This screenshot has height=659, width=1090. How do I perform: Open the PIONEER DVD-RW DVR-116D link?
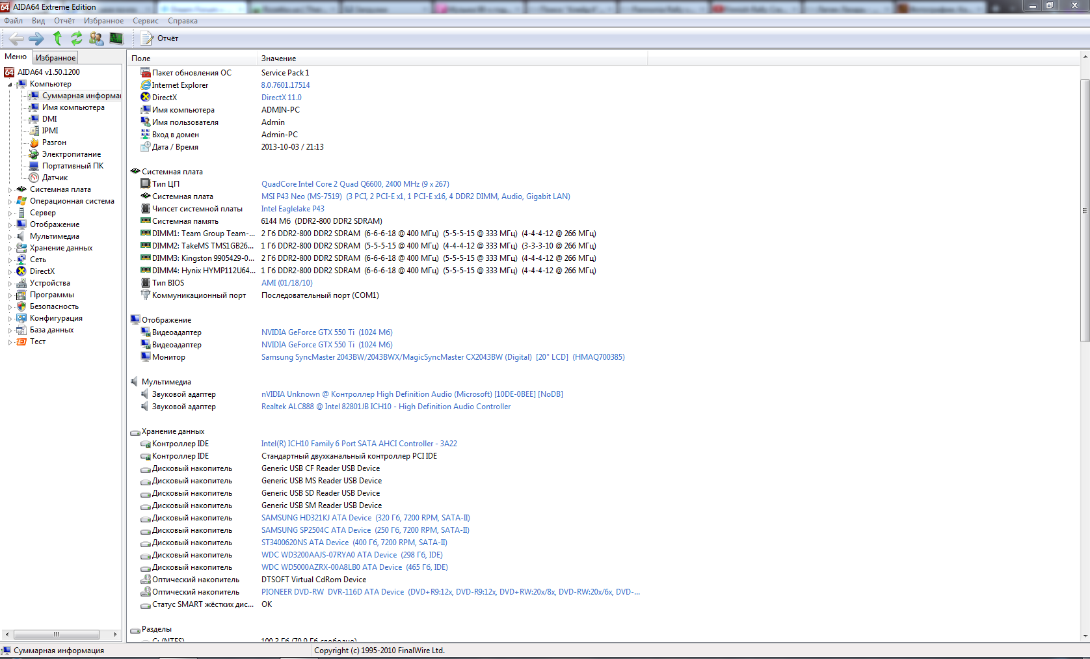pos(450,592)
